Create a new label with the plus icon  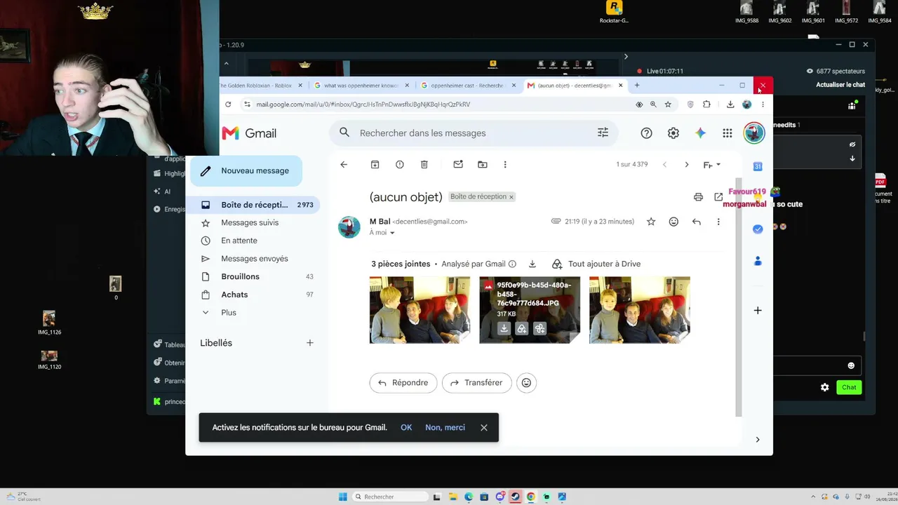click(x=310, y=343)
